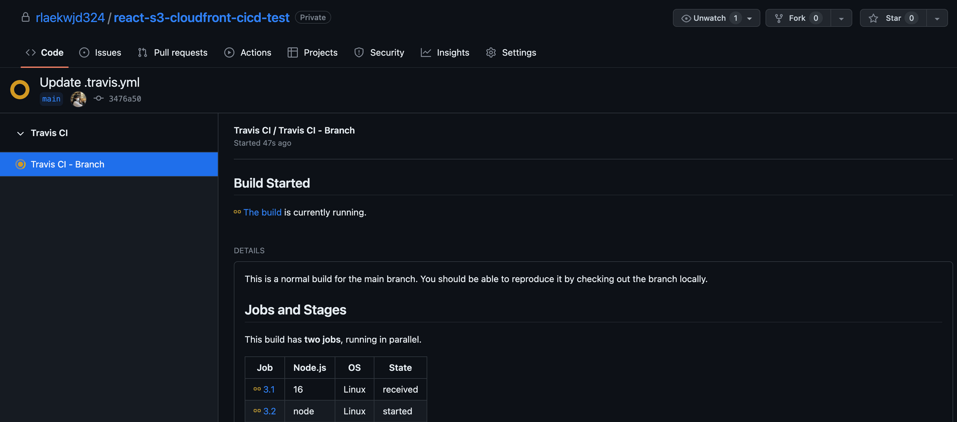Open job 3.2 link

pos(269,411)
